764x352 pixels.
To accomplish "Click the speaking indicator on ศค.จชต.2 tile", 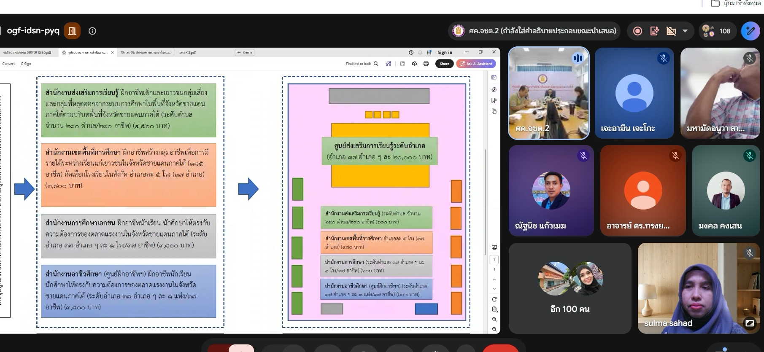I will coord(578,58).
